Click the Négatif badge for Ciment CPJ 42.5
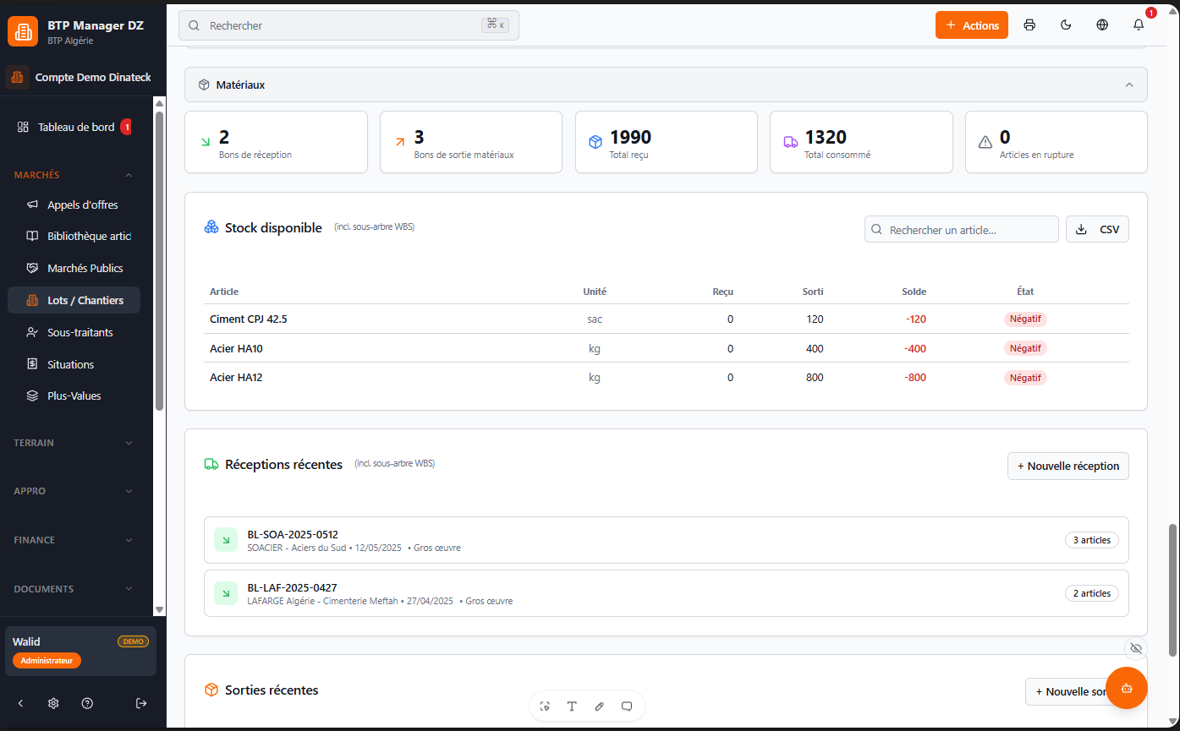This screenshot has height=731, width=1180. tap(1025, 319)
